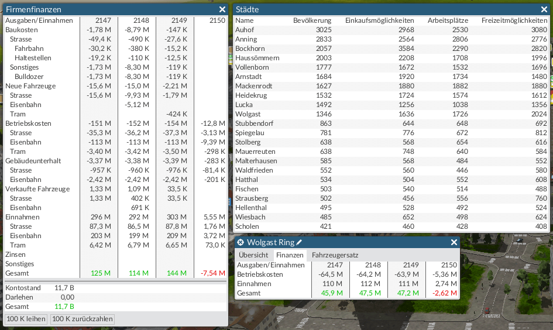This screenshot has width=553, height=330.
Task: Click the Strausberg row
Action: tap(391, 198)
